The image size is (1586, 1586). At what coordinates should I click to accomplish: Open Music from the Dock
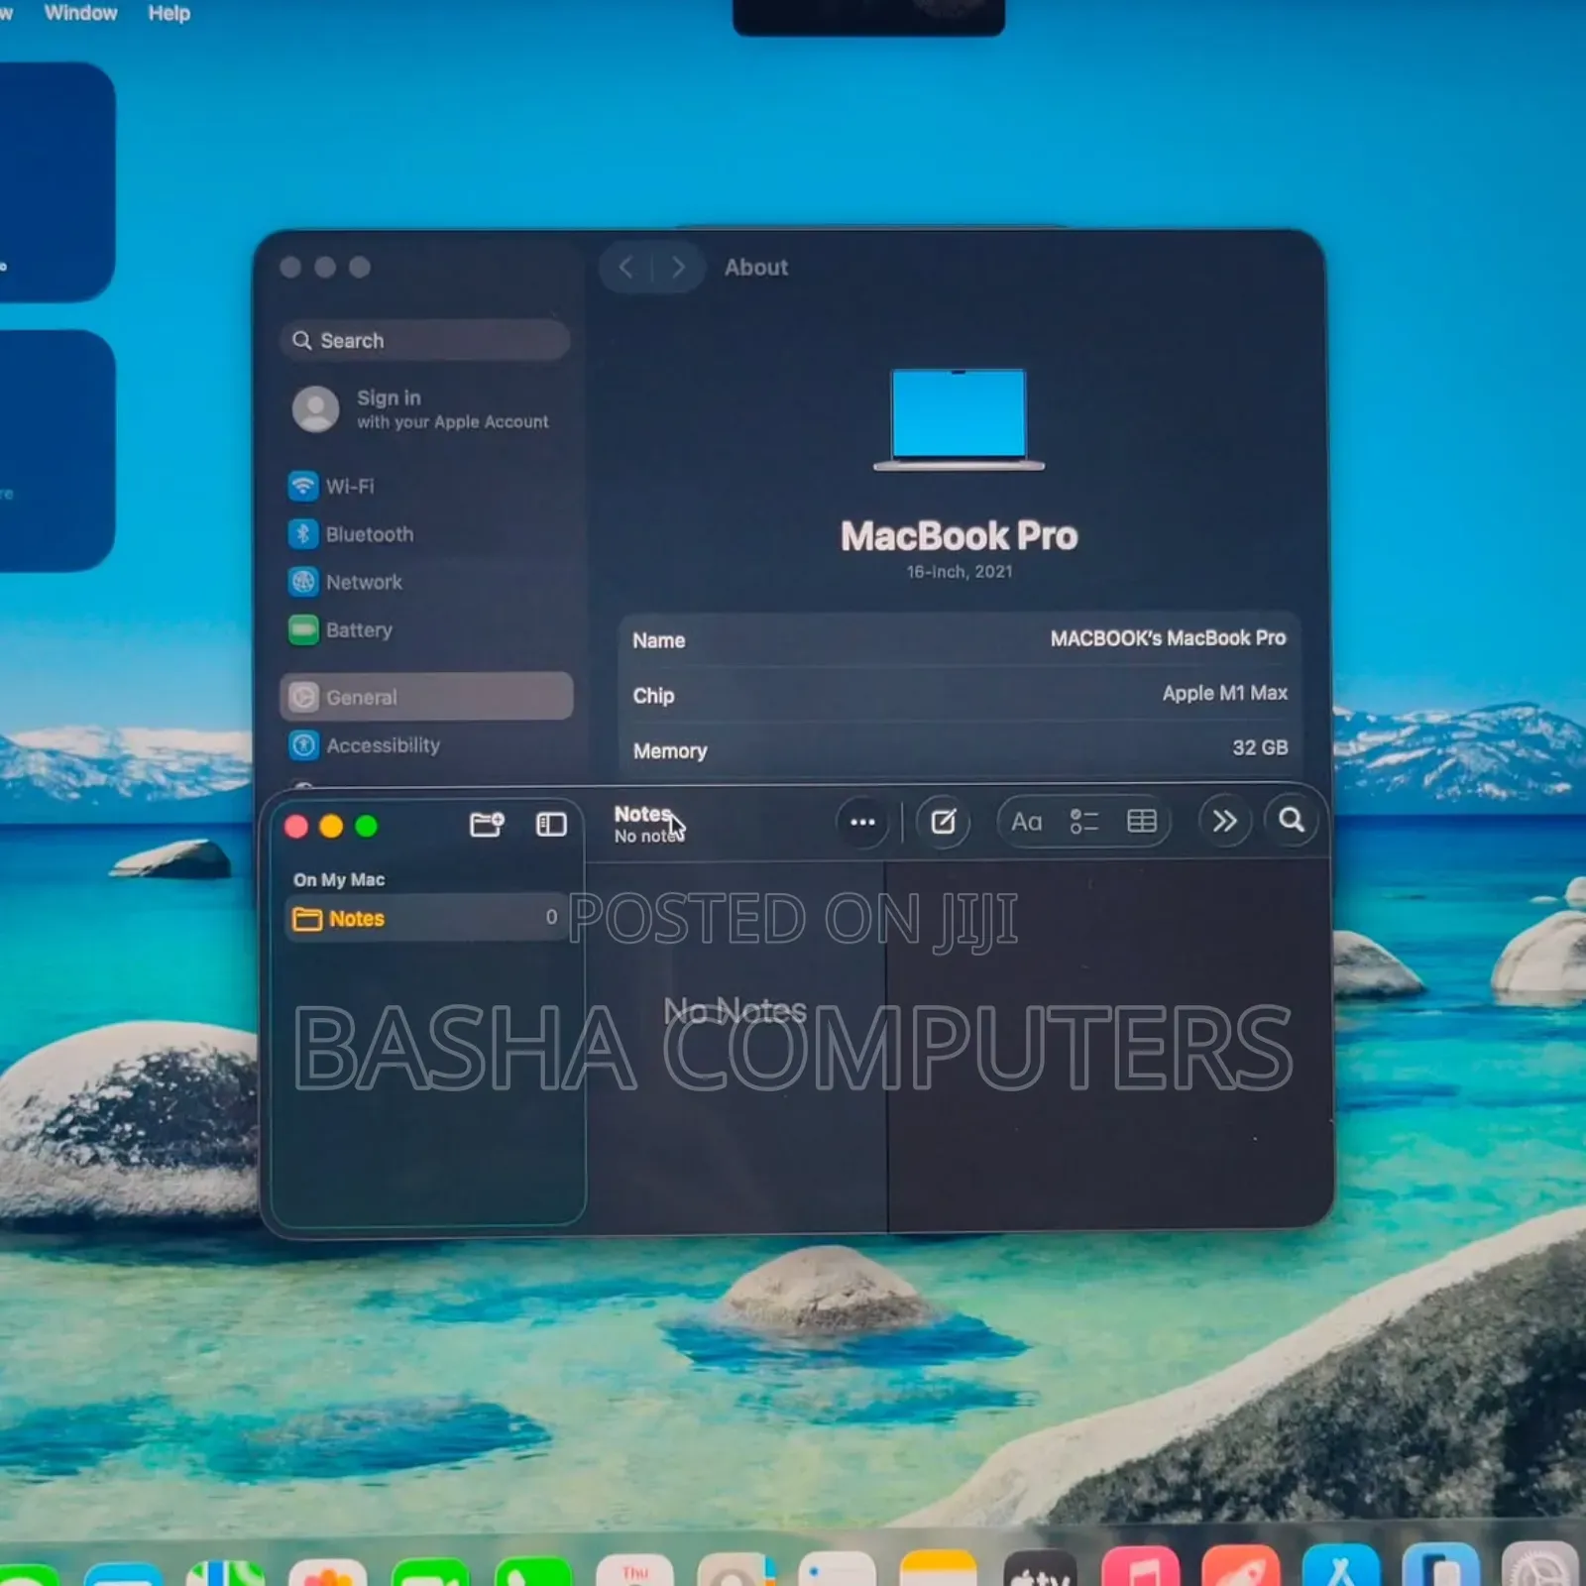click(x=1141, y=1567)
